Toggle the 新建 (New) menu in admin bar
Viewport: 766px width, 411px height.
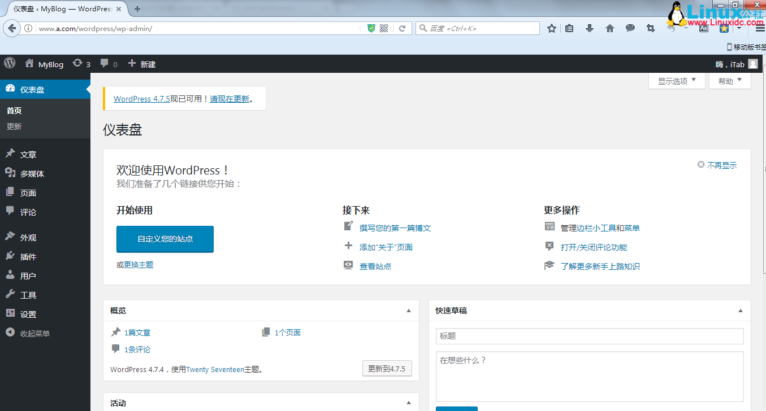(x=141, y=63)
